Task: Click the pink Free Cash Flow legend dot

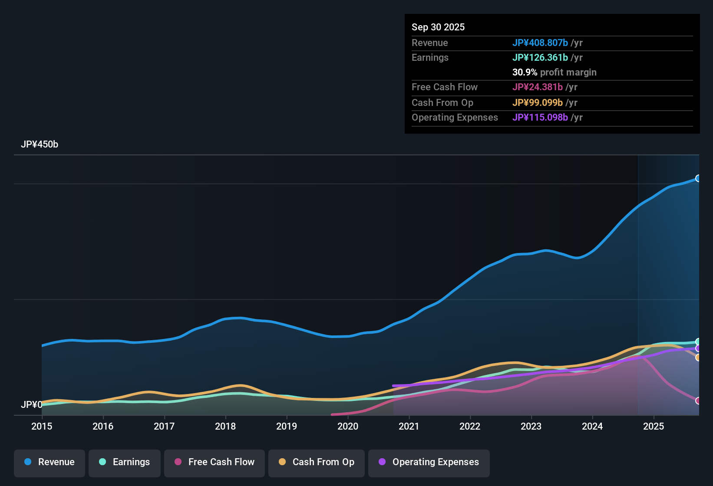Action: pos(178,462)
